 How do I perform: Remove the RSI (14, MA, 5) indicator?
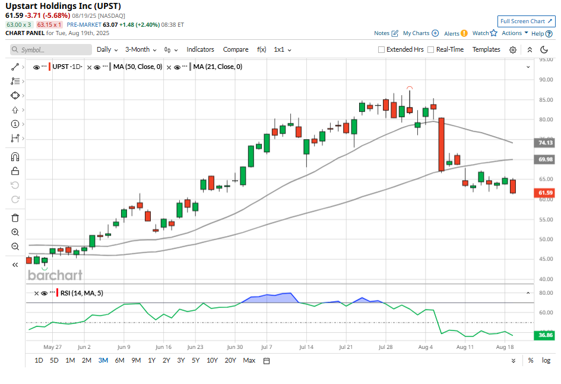(x=36, y=294)
